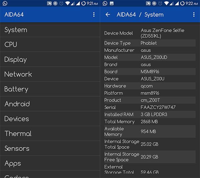
Task: Select the Device ASUS_Z00U row
Action: [150, 79]
